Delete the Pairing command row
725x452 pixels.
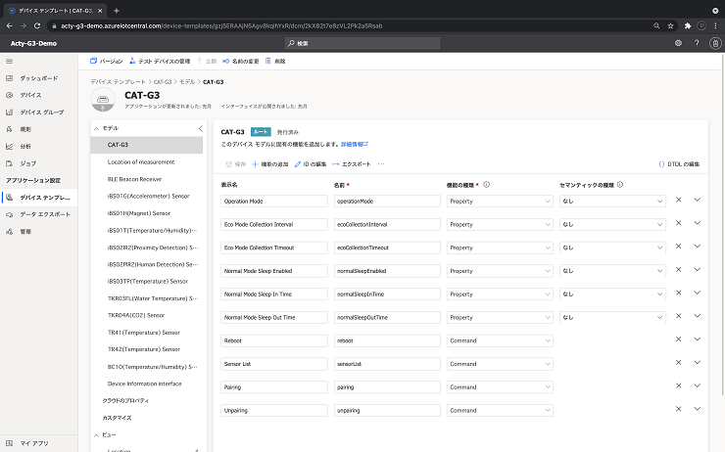coord(678,385)
